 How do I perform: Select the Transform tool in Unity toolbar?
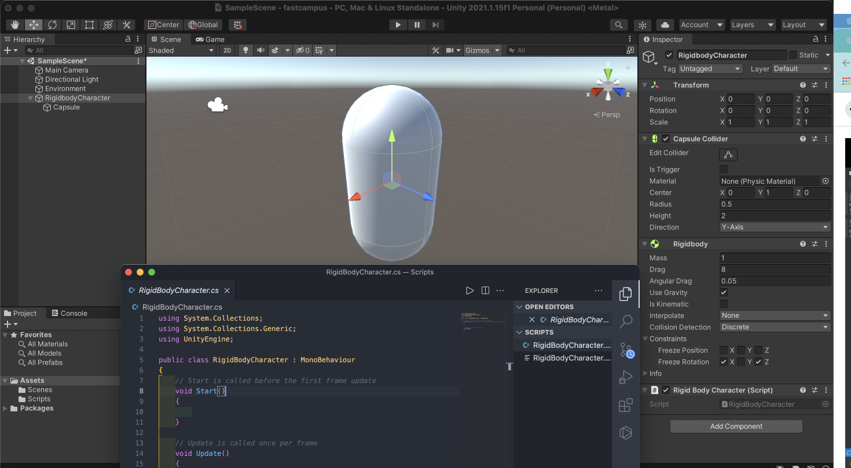108,25
